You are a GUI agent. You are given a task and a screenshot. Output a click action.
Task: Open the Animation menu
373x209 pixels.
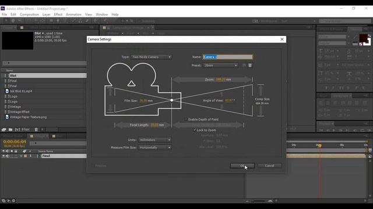tap(73, 15)
